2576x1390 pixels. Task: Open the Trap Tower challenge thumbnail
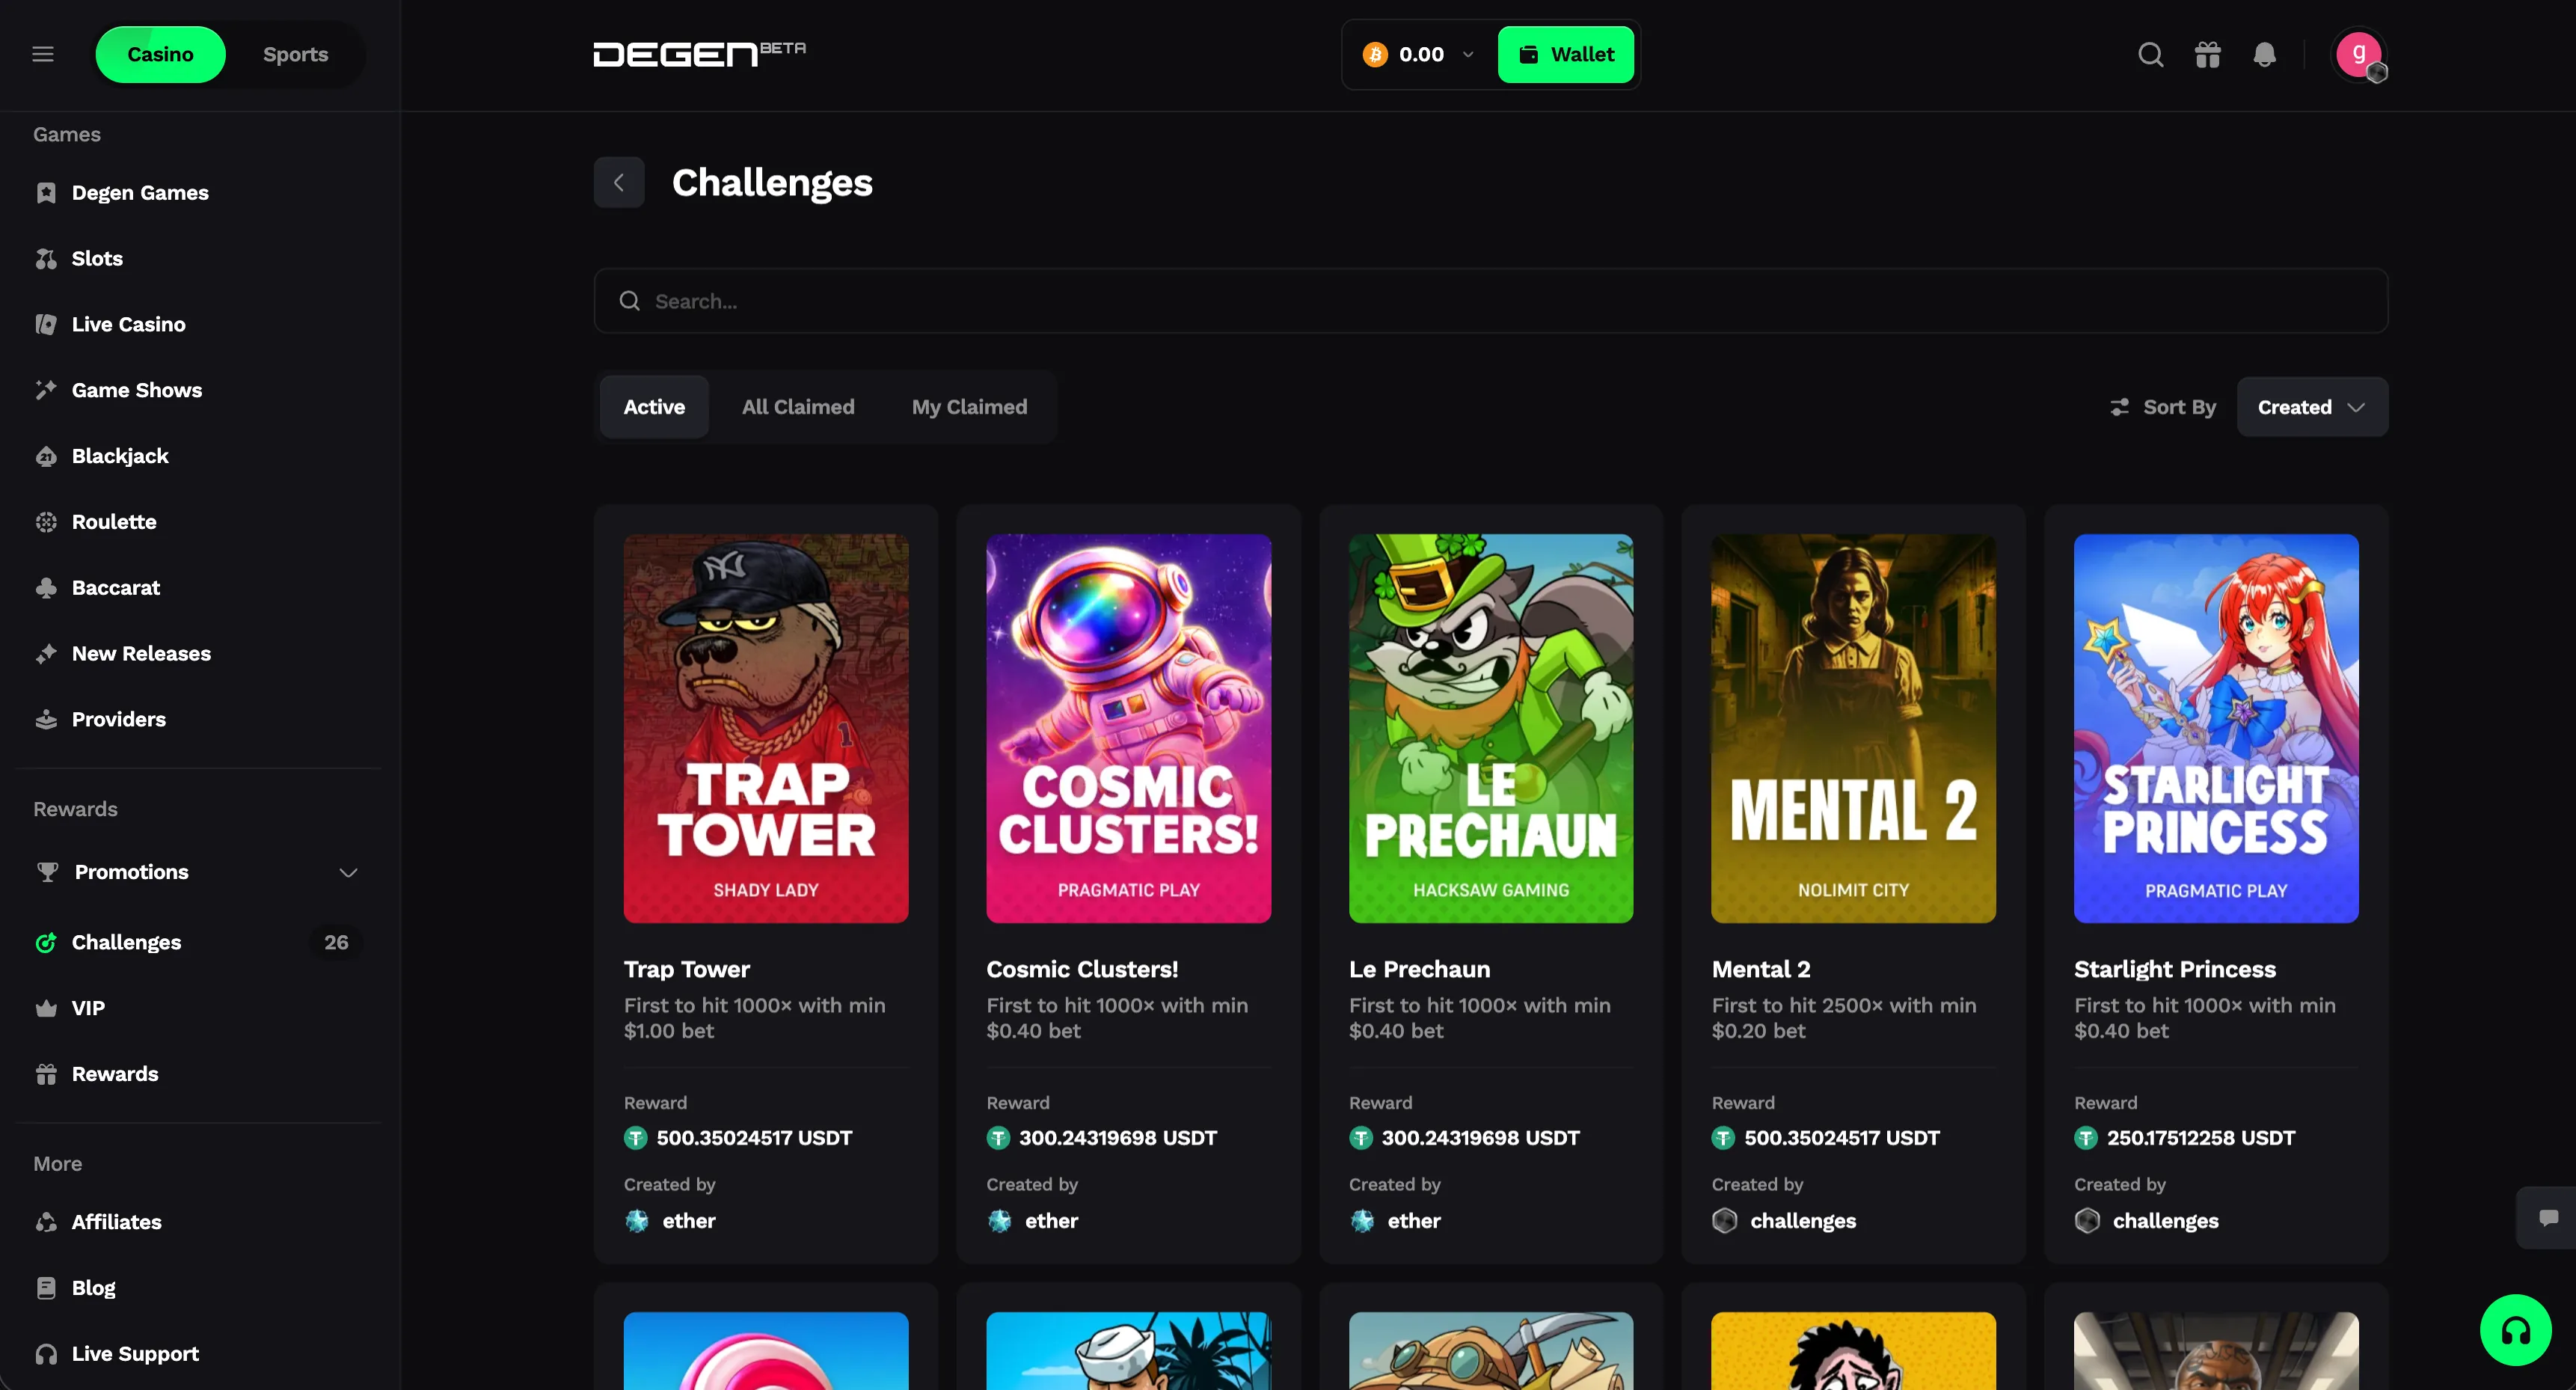pos(766,728)
